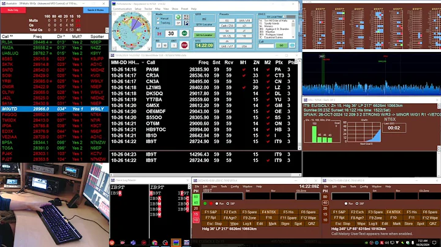Viewport: 441px width, 247px height.
Task: Click the BD 90 button in rotor window
Action: pyautogui.click(x=165, y=45)
